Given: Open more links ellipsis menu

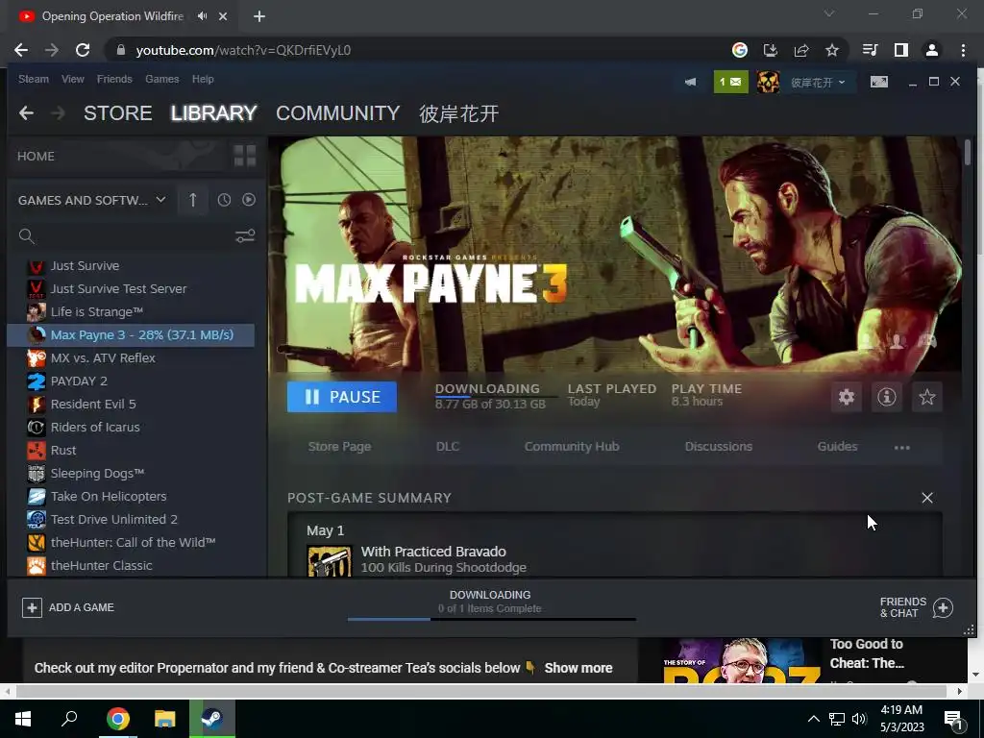Looking at the screenshot, I should tap(901, 448).
